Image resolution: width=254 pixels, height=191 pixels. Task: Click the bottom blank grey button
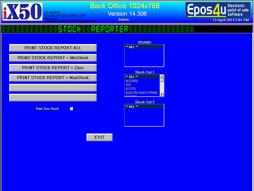tap(53, 98)
